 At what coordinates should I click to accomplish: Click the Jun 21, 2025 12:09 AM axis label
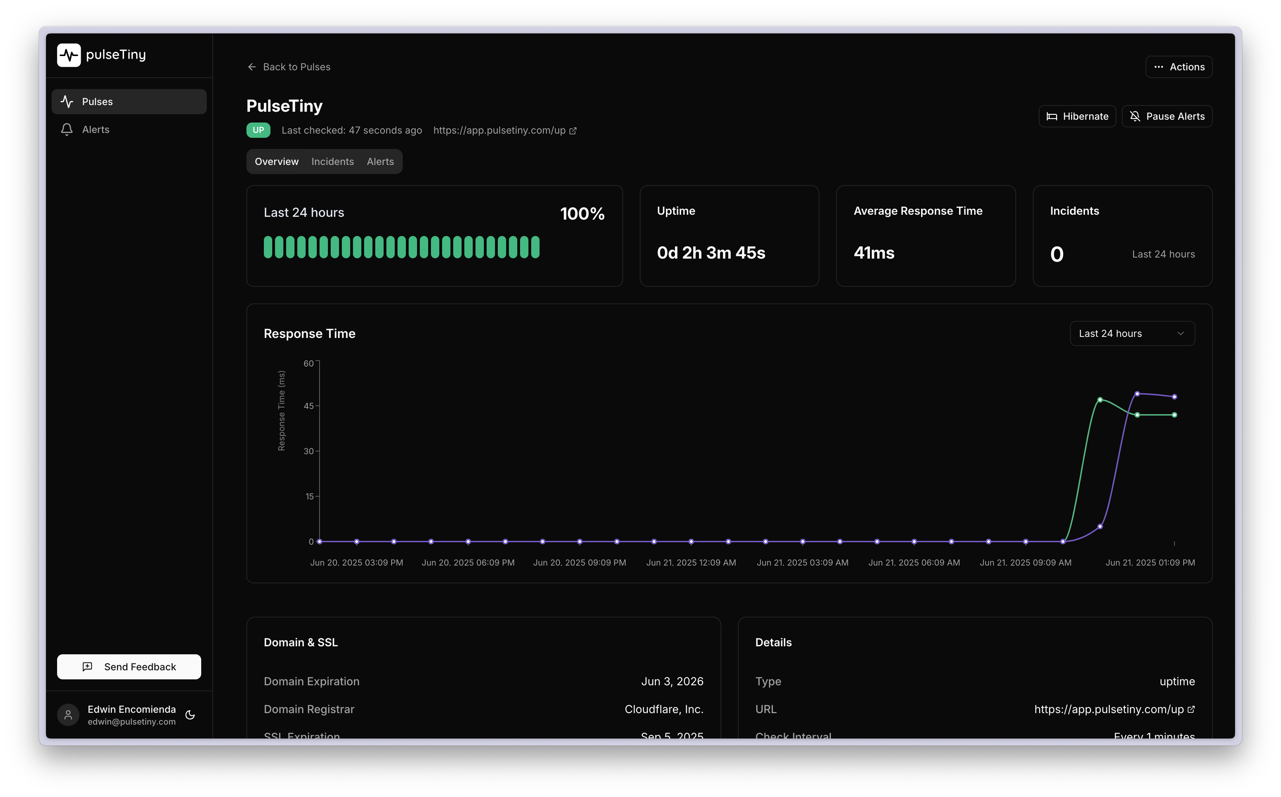691,562
